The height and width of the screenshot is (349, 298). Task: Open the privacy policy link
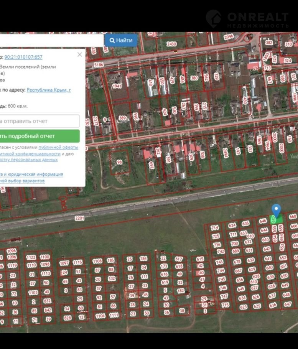coord(30,153)
